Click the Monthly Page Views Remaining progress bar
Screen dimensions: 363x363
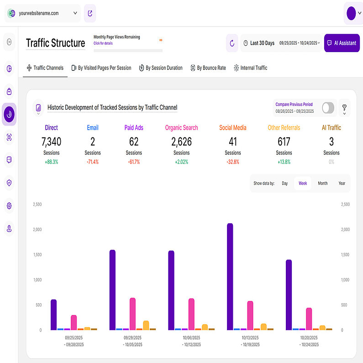coord(128,51)
